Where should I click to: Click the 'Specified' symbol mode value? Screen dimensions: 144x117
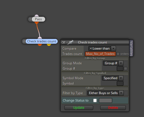[x=110, y=78]
